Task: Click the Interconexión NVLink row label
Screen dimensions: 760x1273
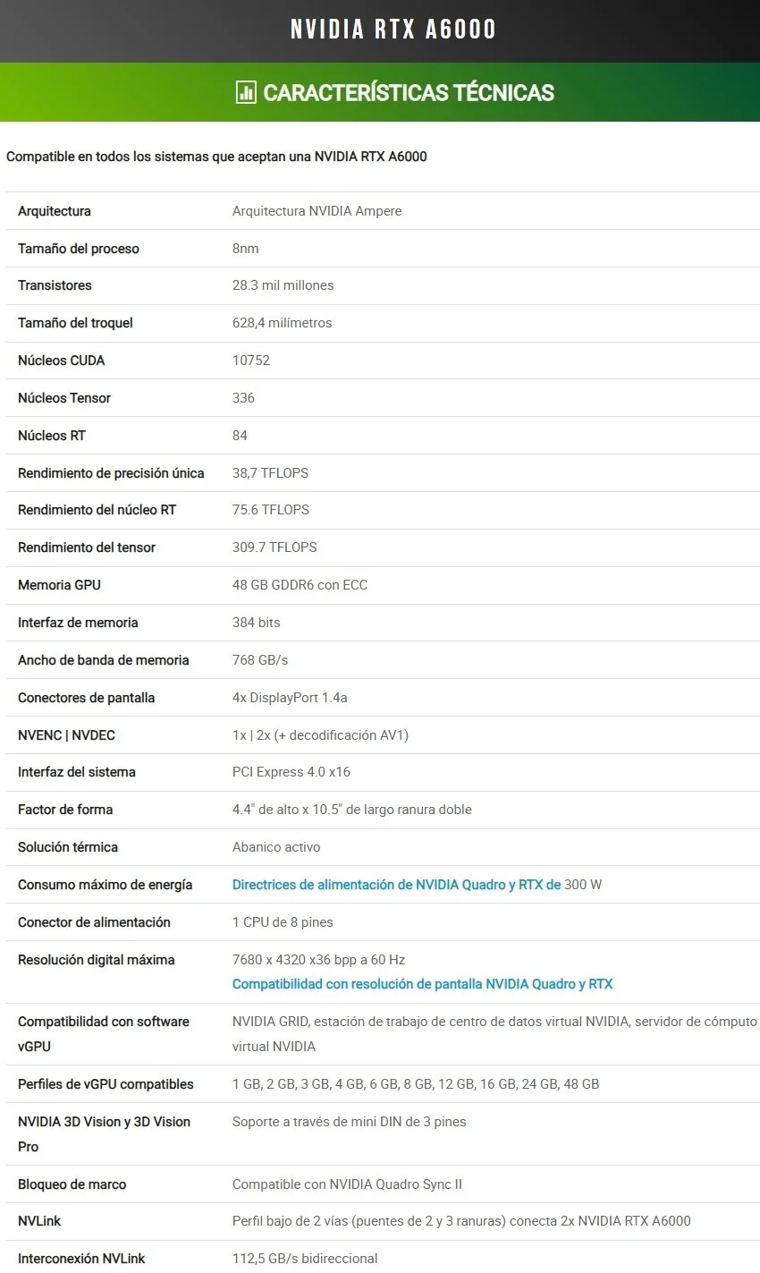Action: pos(81,1259)
